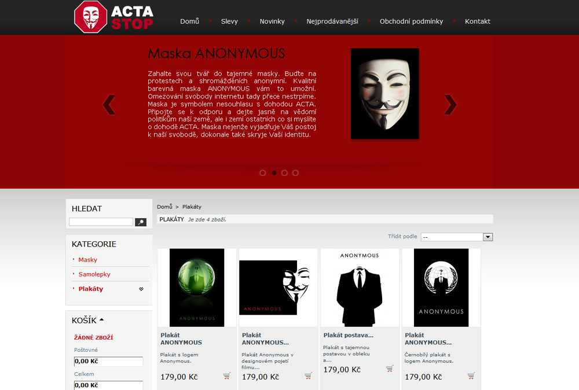Click the search magnifier button
Image resolution: width=579 pixels, height=390 pixels.
click(141, 222)
